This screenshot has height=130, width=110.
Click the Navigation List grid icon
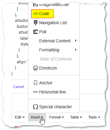point(36,23)
